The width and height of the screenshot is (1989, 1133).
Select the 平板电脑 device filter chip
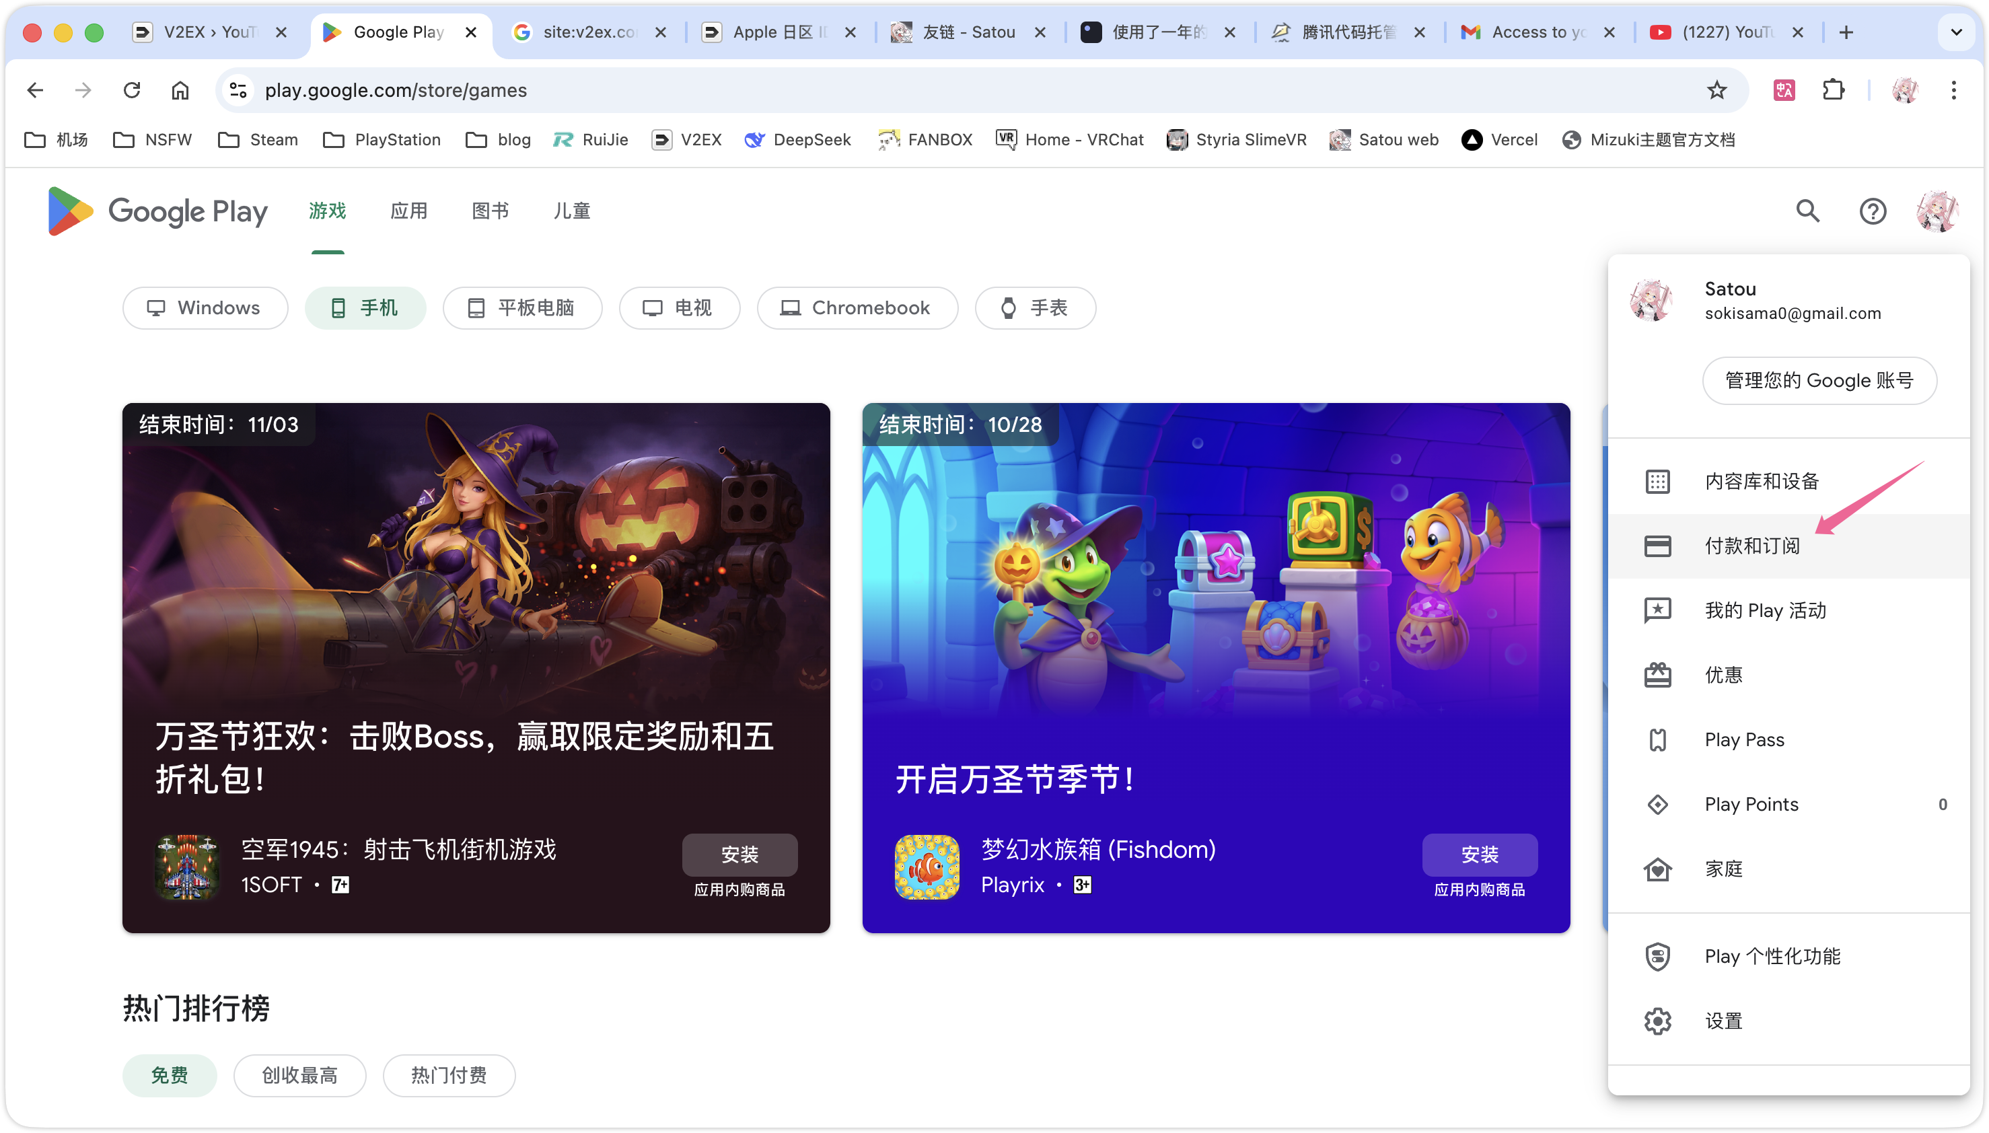pos(522,308)
